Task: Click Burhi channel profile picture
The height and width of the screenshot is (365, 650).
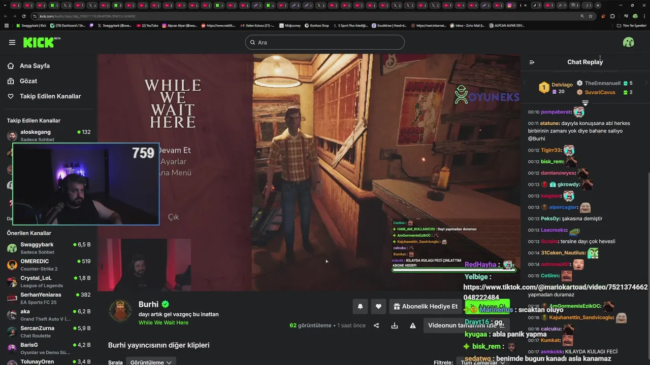Action: [120, 310]
